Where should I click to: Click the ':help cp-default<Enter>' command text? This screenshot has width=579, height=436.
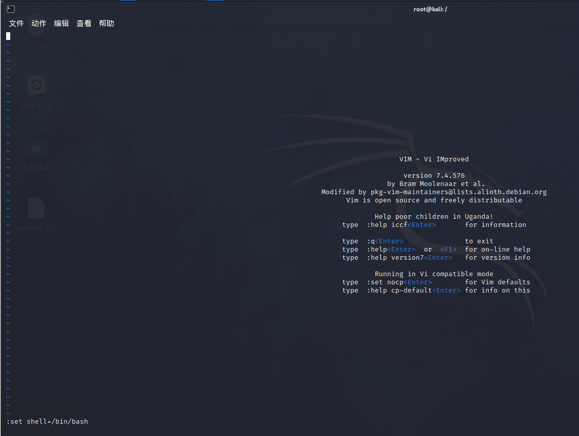[x=414, y=290]
